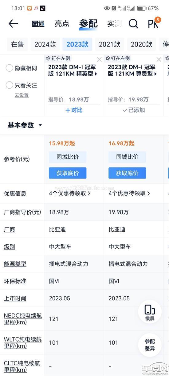Pin 精英型 column with 钉在左侧 icon
169x376 pixels.
tap(58, 58)
